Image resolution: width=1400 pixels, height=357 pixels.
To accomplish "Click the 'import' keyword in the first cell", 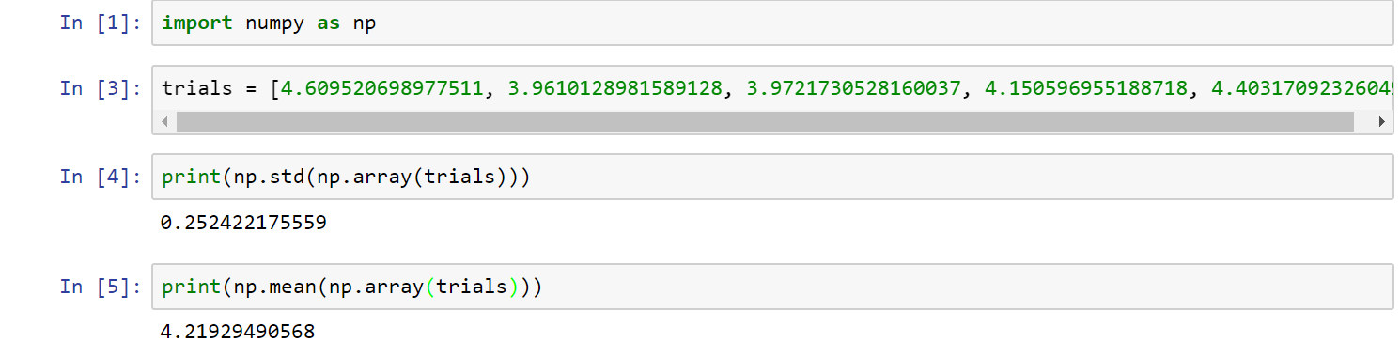I will (197, 23).
